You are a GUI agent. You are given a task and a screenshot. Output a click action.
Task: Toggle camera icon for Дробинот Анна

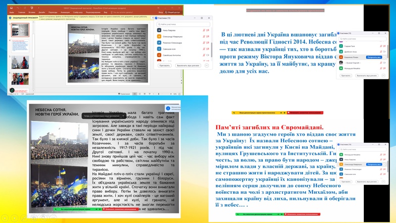coord(385,52)
